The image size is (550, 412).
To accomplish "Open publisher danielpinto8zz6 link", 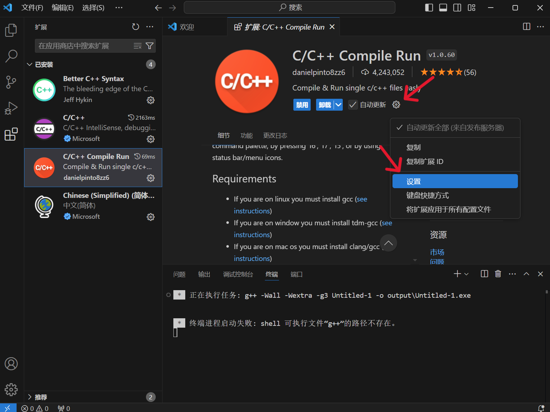I will 319,72.
